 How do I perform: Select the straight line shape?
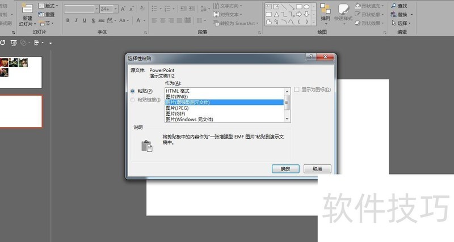coord(284,6)
